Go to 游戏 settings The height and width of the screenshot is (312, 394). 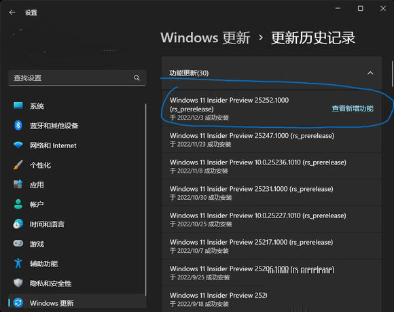pos(77,244)
